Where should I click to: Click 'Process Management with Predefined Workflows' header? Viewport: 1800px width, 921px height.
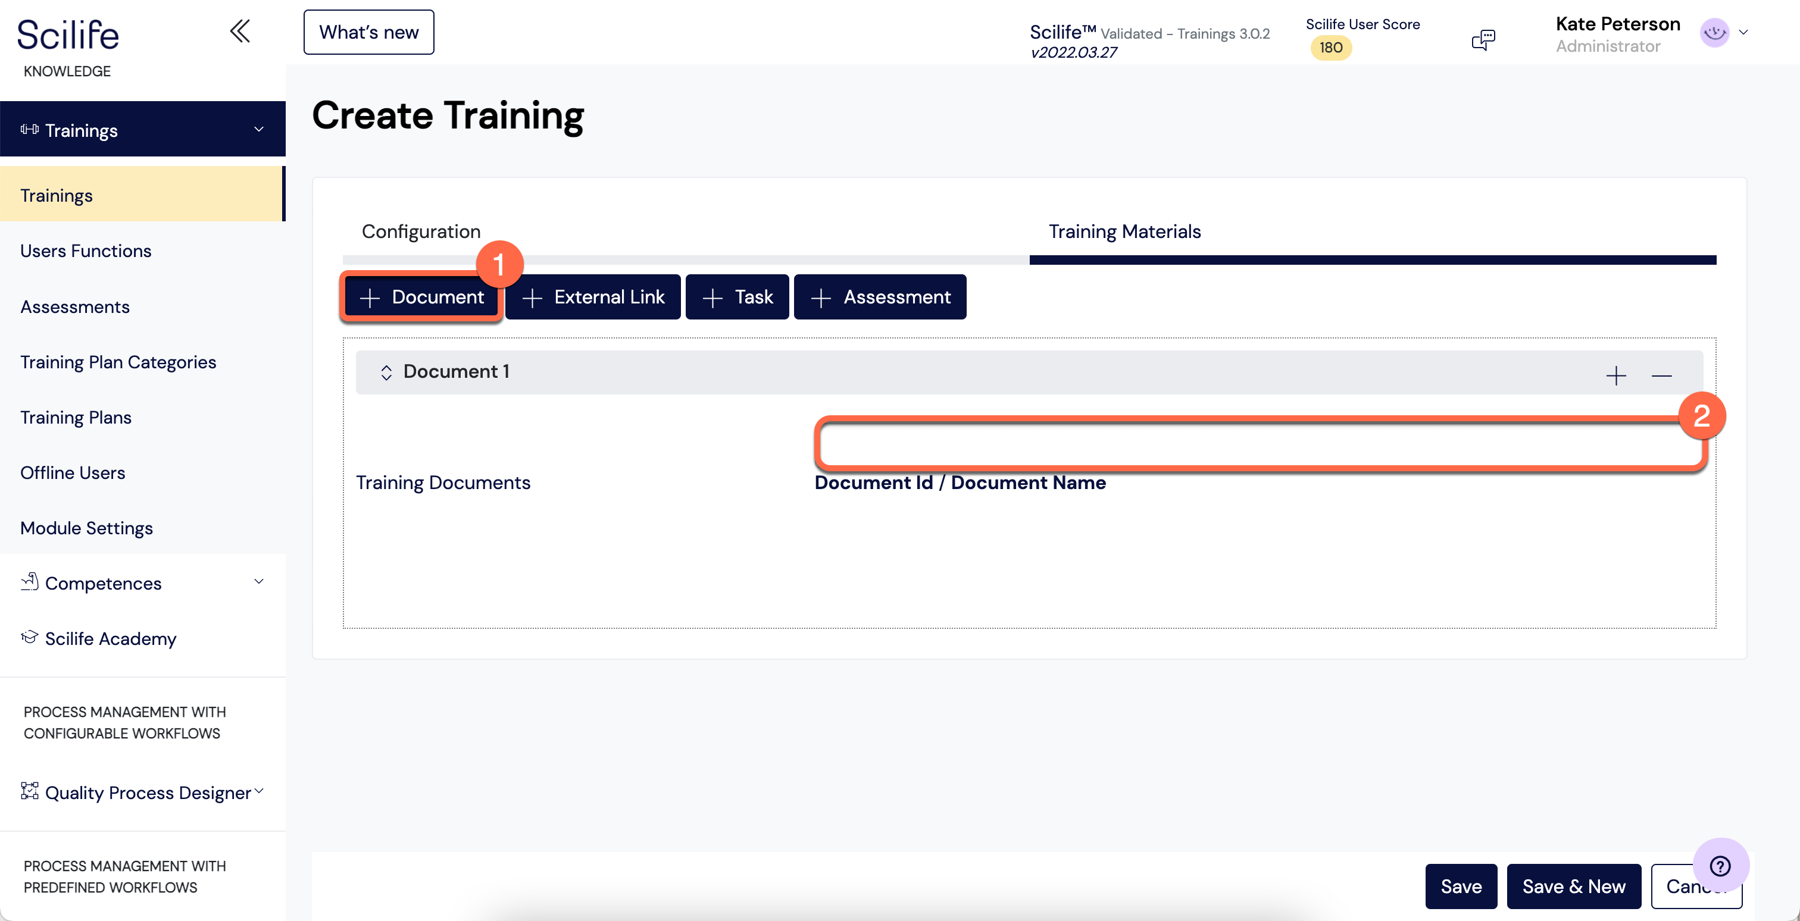(124, 876)
